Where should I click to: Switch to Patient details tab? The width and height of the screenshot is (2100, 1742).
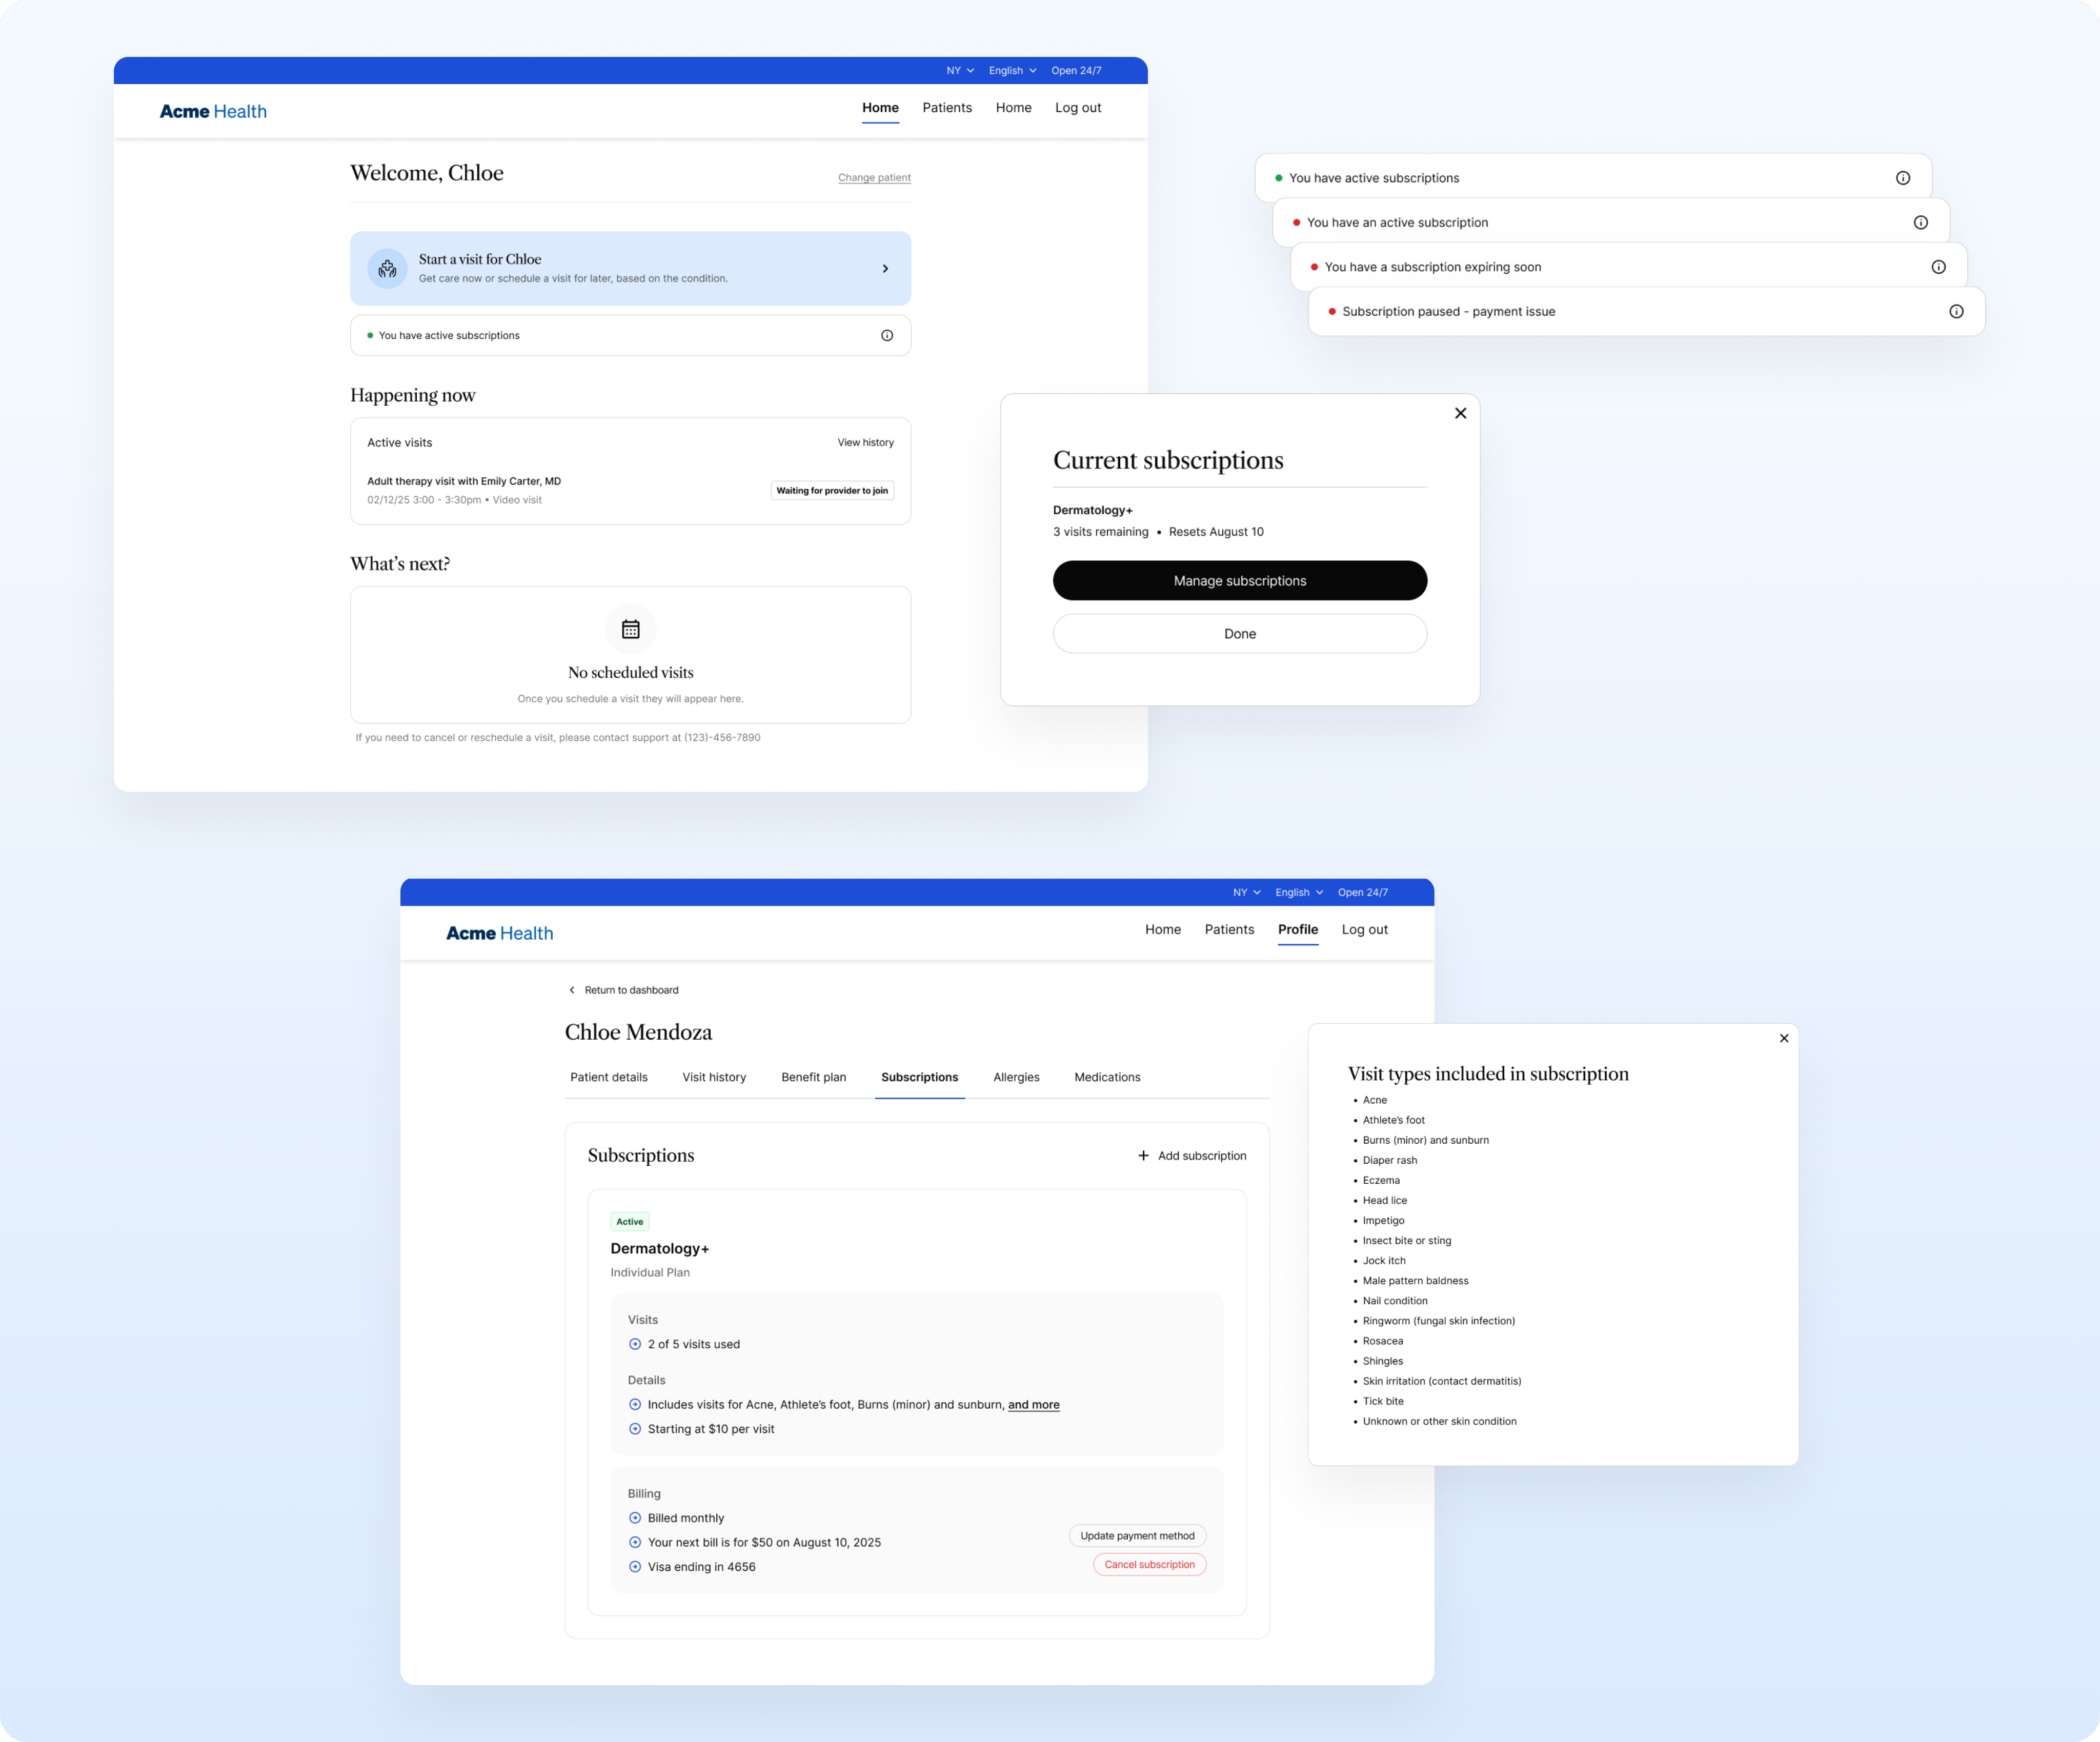point(609,1077)
